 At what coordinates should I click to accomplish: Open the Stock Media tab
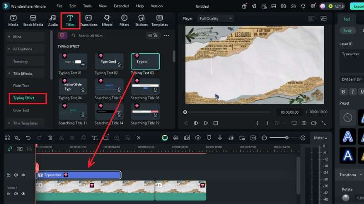click(33, 20)
